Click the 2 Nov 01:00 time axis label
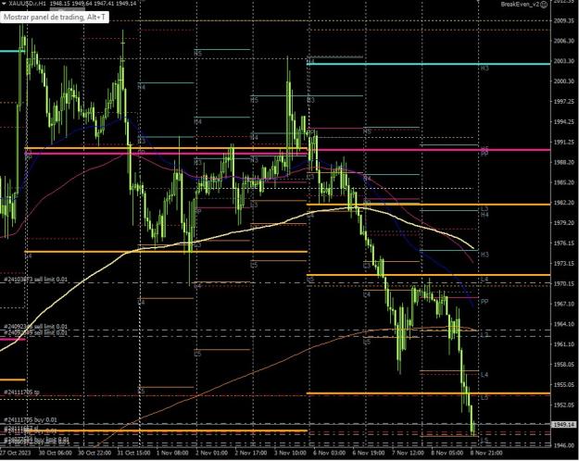579x461 pixels. click(211, 453)
